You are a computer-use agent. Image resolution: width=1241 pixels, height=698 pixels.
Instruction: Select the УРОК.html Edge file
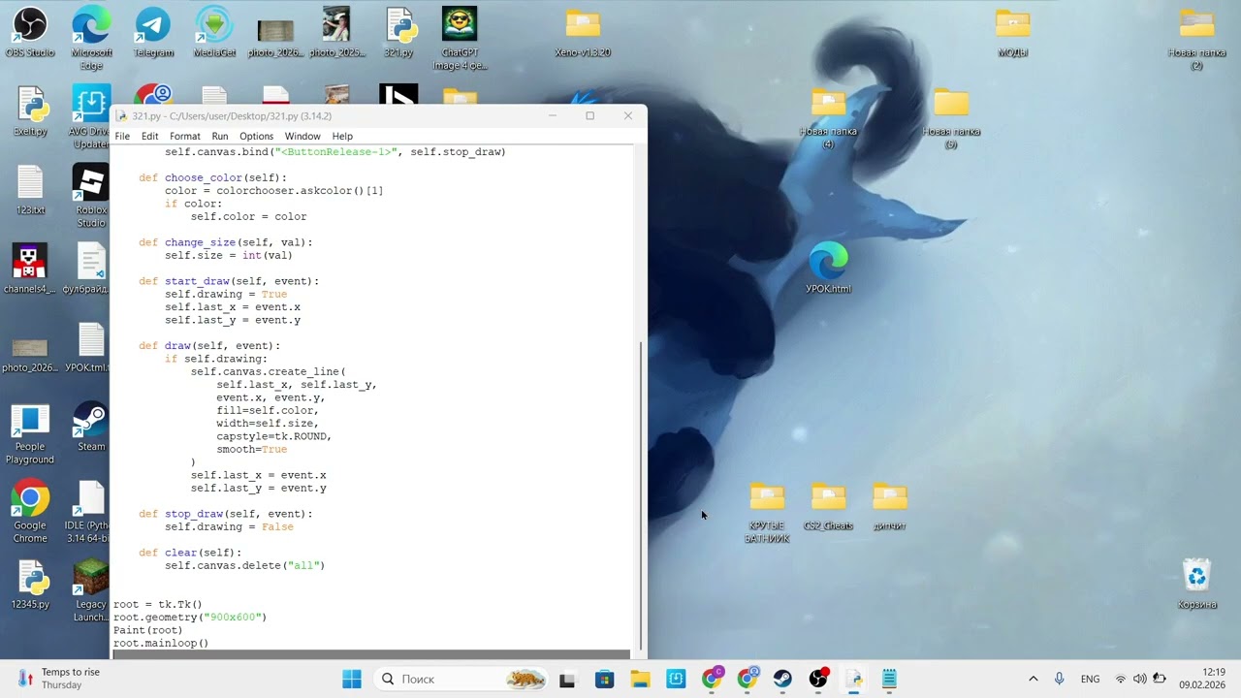(x=828, y=268)
